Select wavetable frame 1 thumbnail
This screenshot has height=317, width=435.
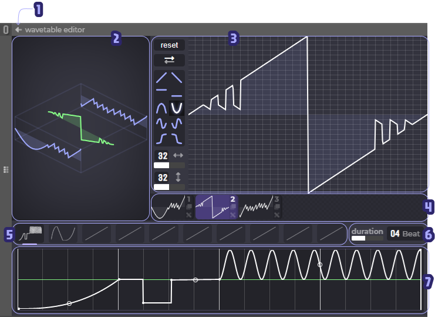tap(168, 207)
